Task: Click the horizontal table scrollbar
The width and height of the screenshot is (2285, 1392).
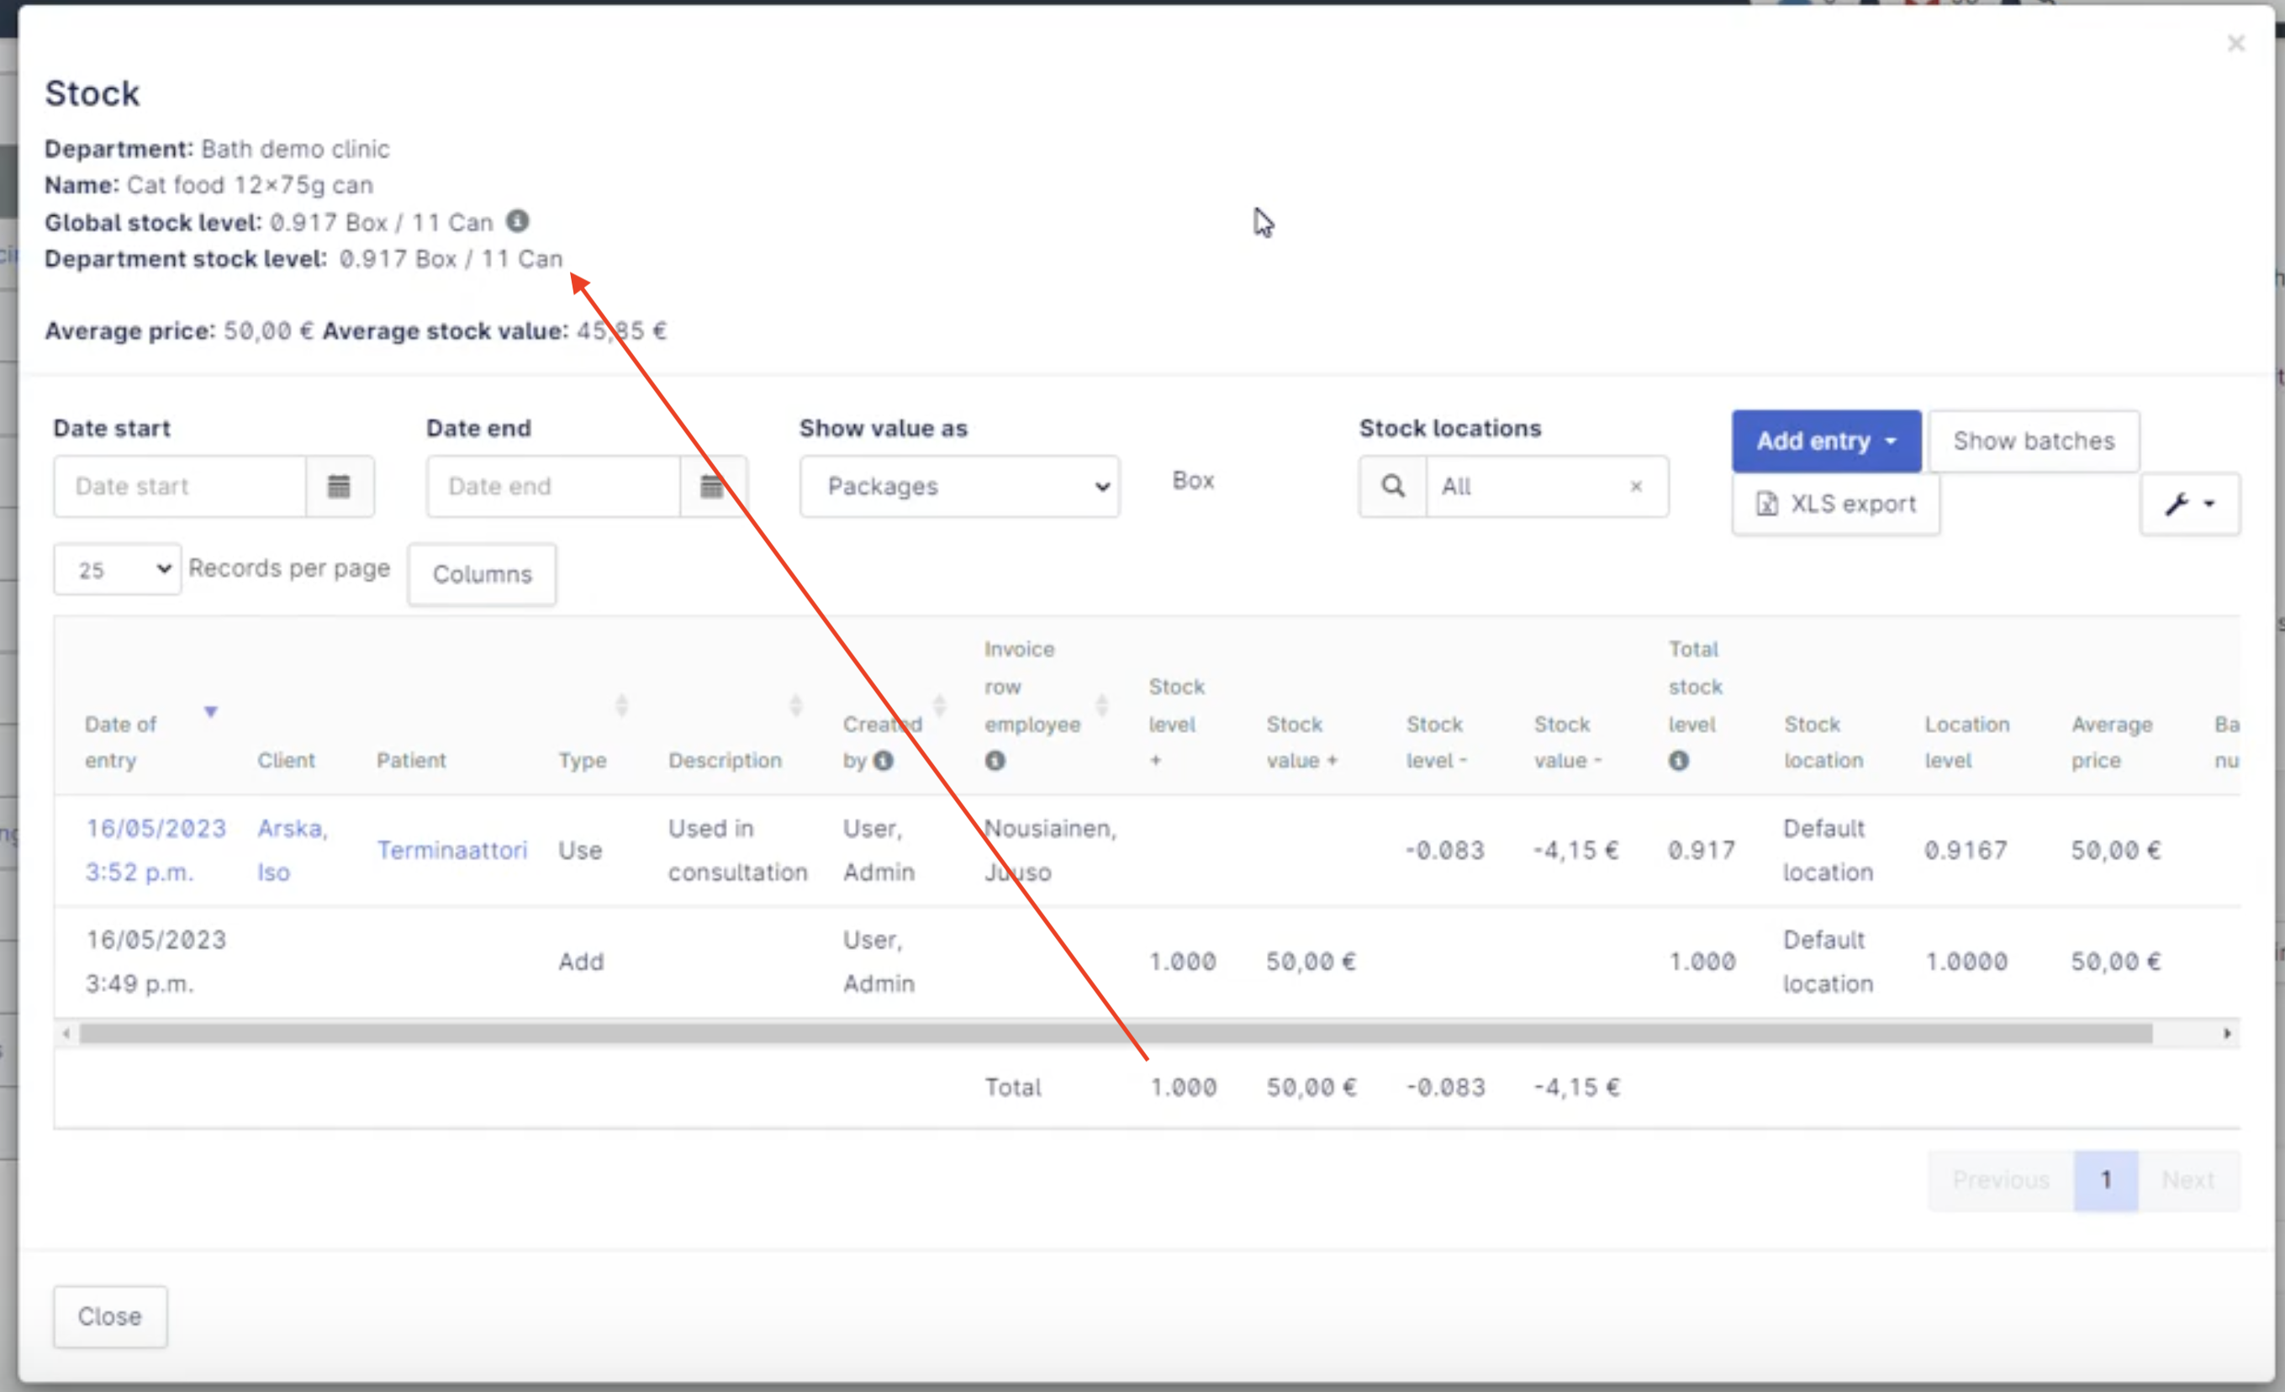Action: coord(1113,1033)
